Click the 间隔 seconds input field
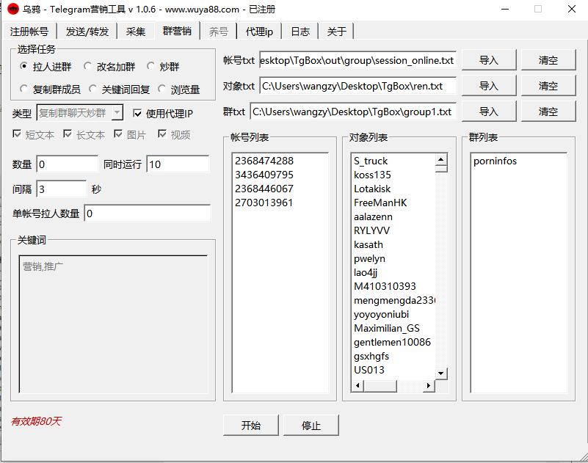Screen dimensions: 588x463 coord(61,189)
